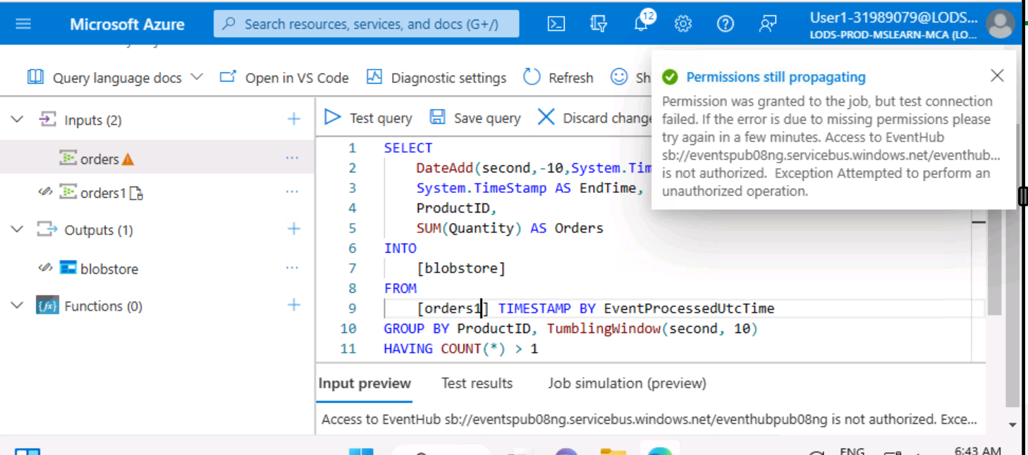Open the Feedback icon in the top bar

[767, 24]
